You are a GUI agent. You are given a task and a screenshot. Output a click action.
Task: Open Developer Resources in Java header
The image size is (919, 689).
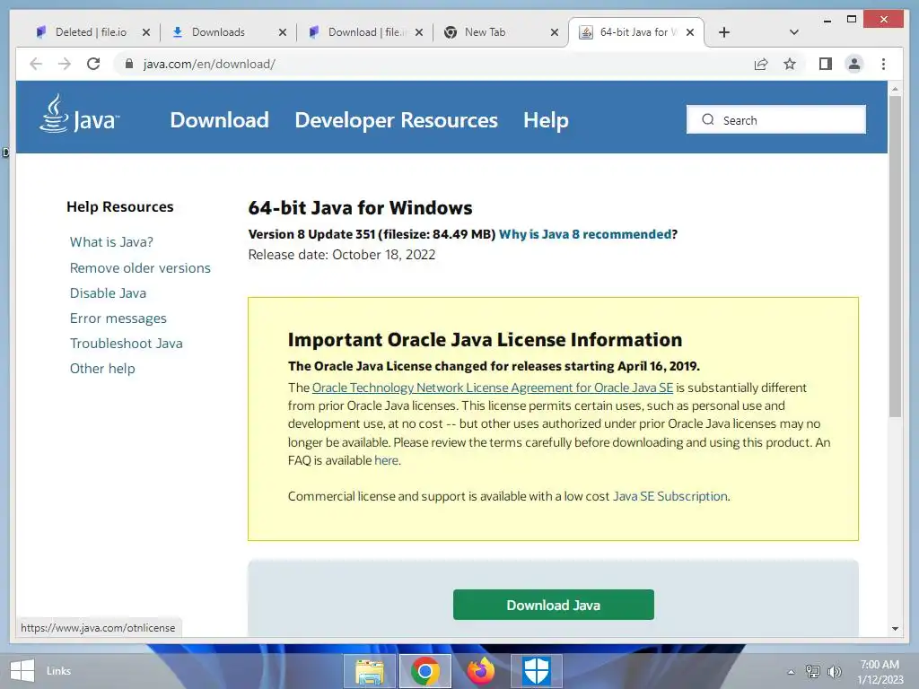click(x=396, y=120)
